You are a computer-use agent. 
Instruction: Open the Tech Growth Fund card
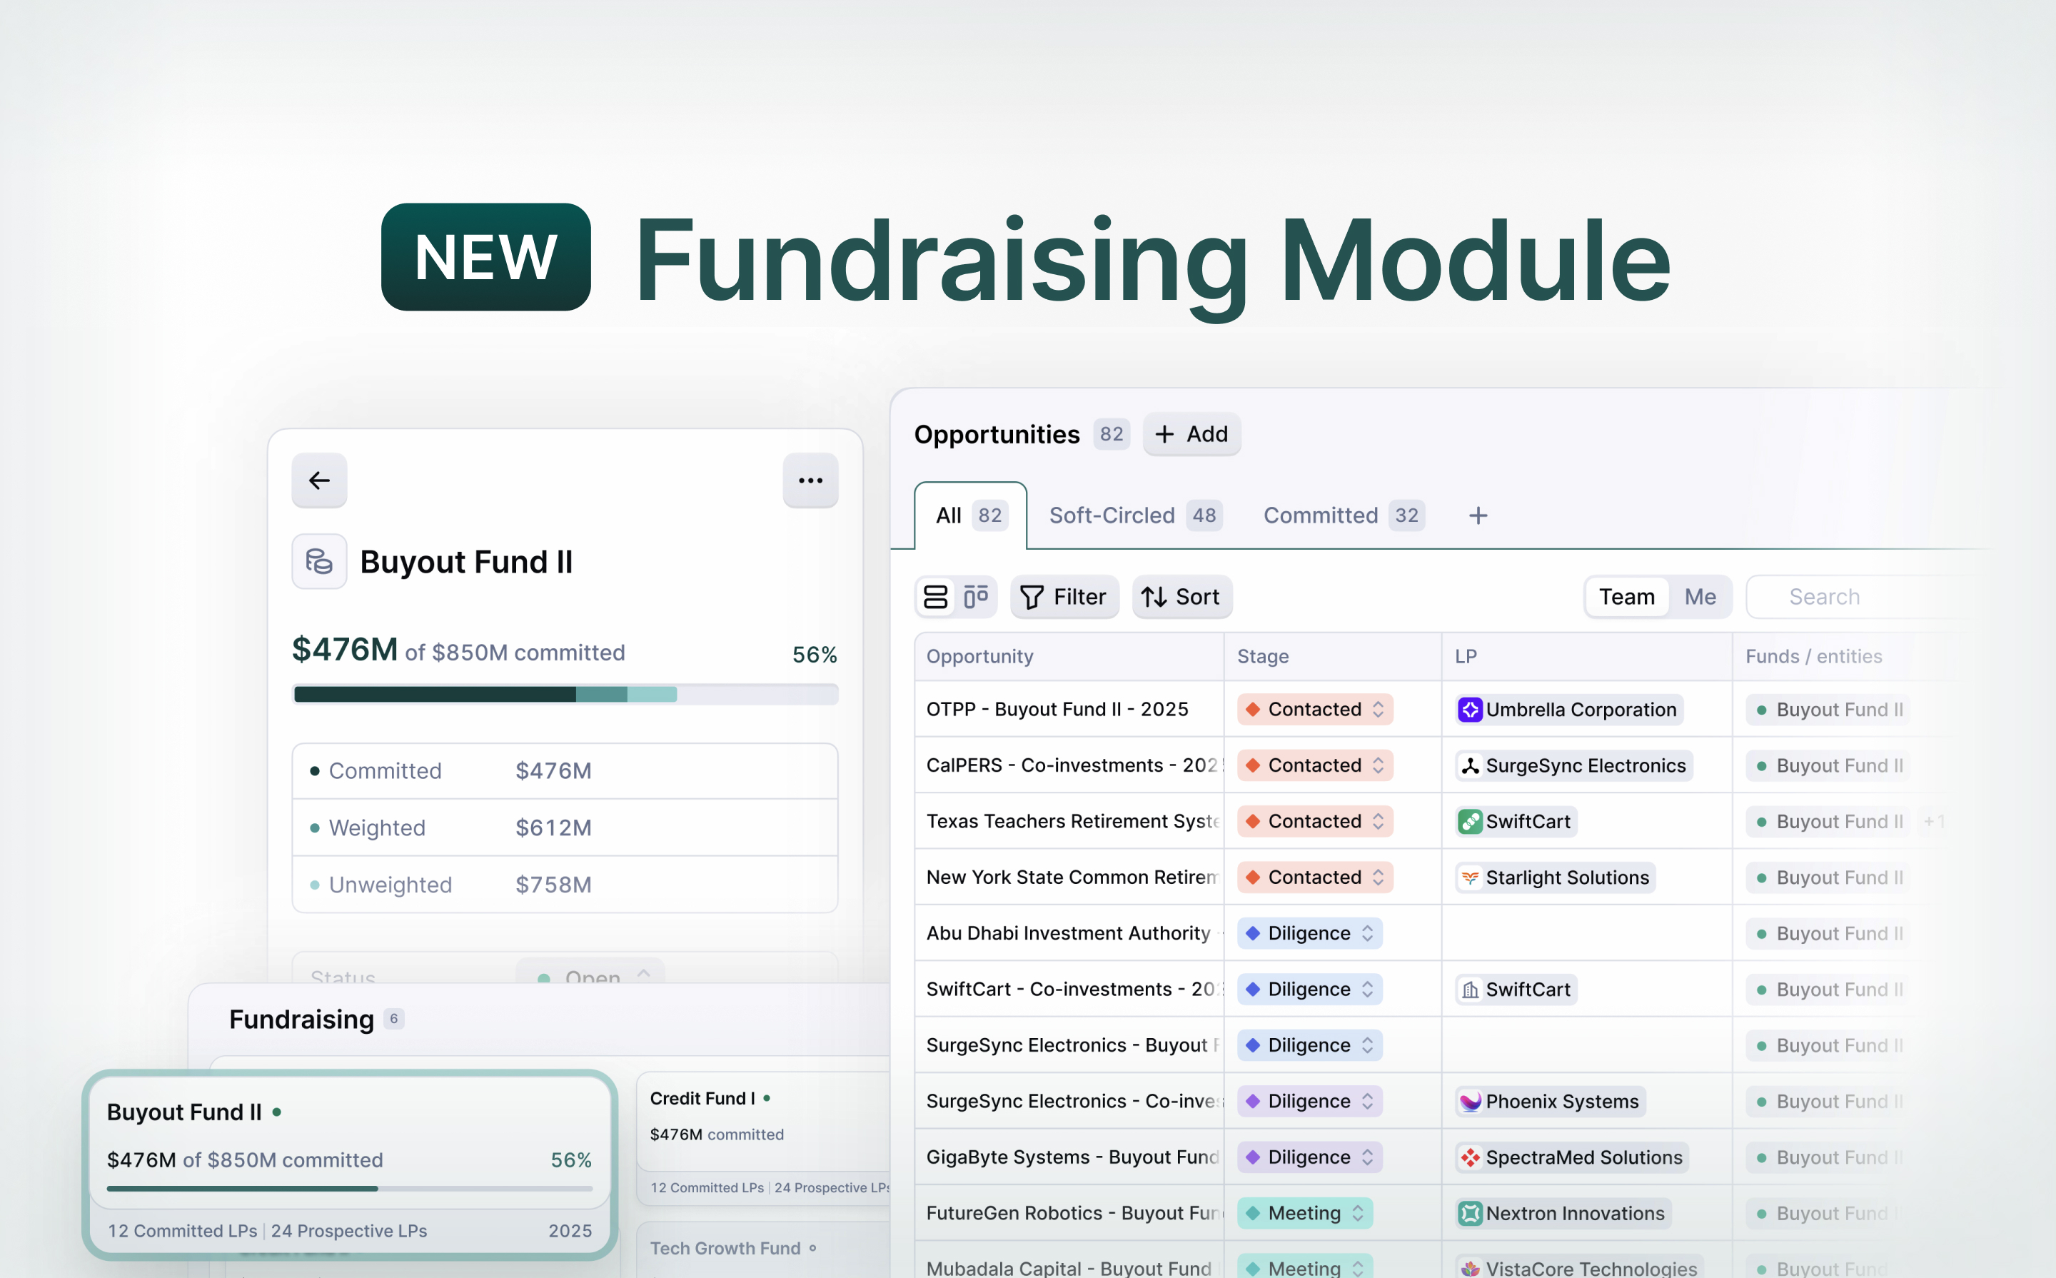pyautogui.click(x=765, y=1249)
